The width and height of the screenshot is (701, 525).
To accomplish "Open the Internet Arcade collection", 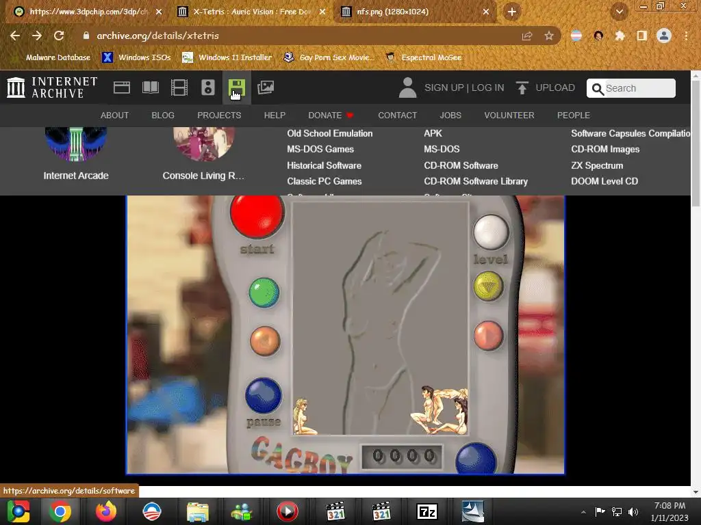I will (76, 154).
